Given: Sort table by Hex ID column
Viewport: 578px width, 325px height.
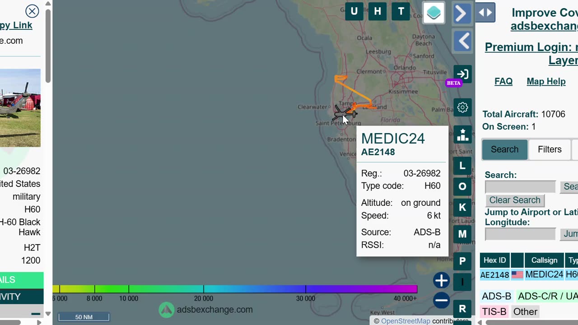Looking at the screenshot, I should [x=494, y=260].
